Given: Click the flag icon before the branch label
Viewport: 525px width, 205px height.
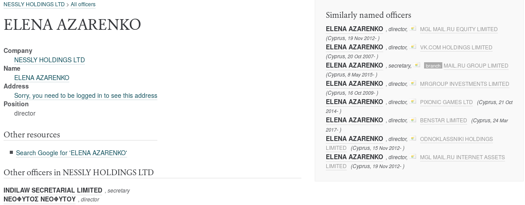Looking at the screenshot, I should [417, 65].
